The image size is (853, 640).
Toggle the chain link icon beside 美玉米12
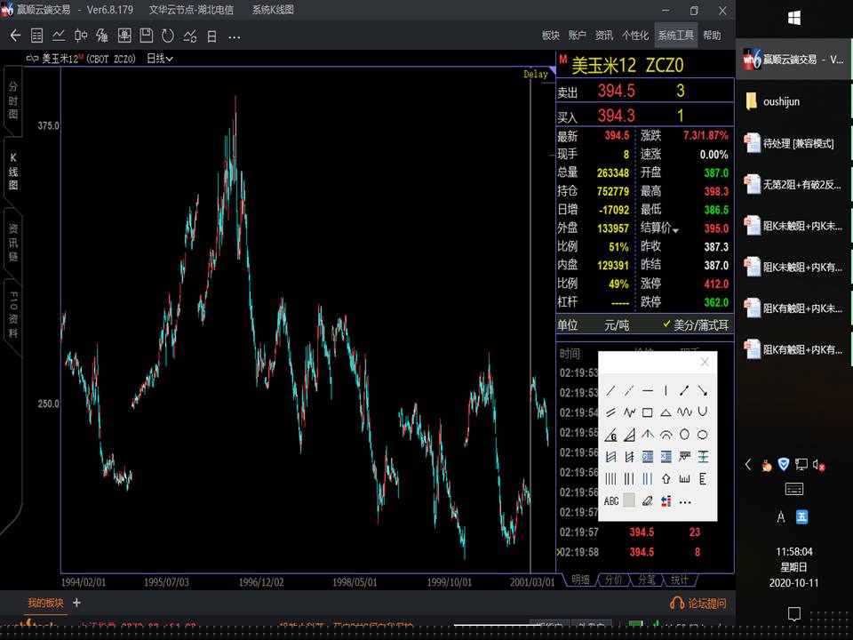click(32, 59)
